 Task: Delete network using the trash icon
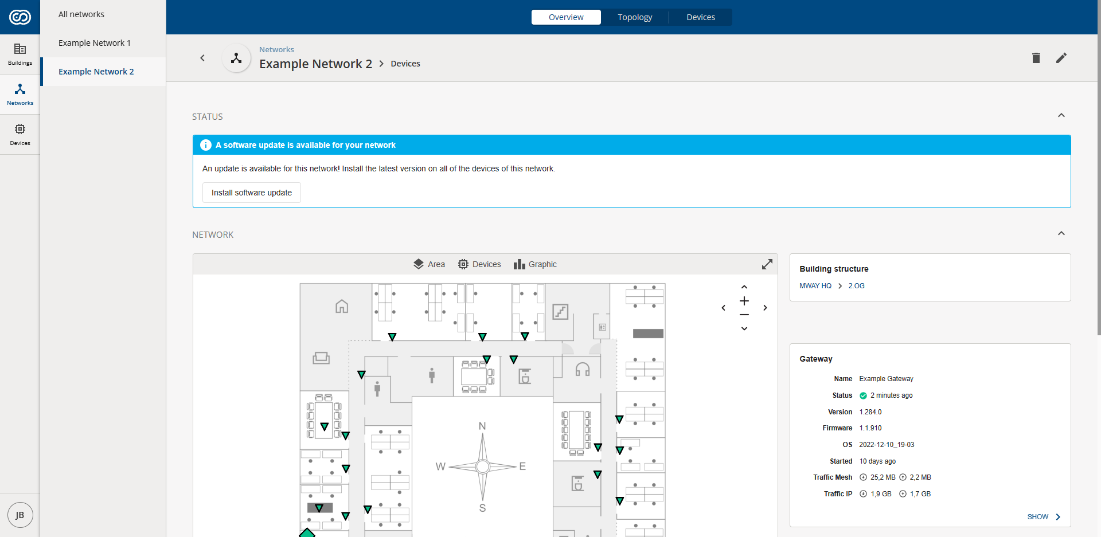[1036, 58]
